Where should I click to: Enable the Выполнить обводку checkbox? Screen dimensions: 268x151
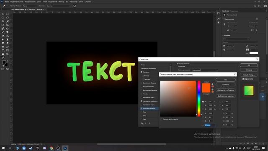point(142,83)
